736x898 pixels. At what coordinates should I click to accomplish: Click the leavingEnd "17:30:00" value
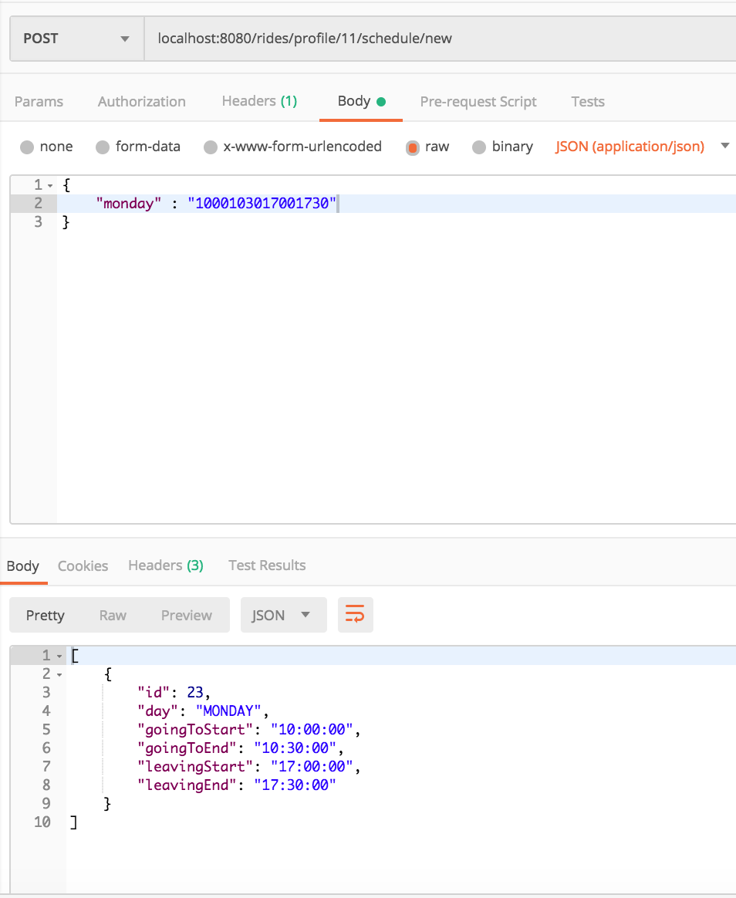coord(295,785)
